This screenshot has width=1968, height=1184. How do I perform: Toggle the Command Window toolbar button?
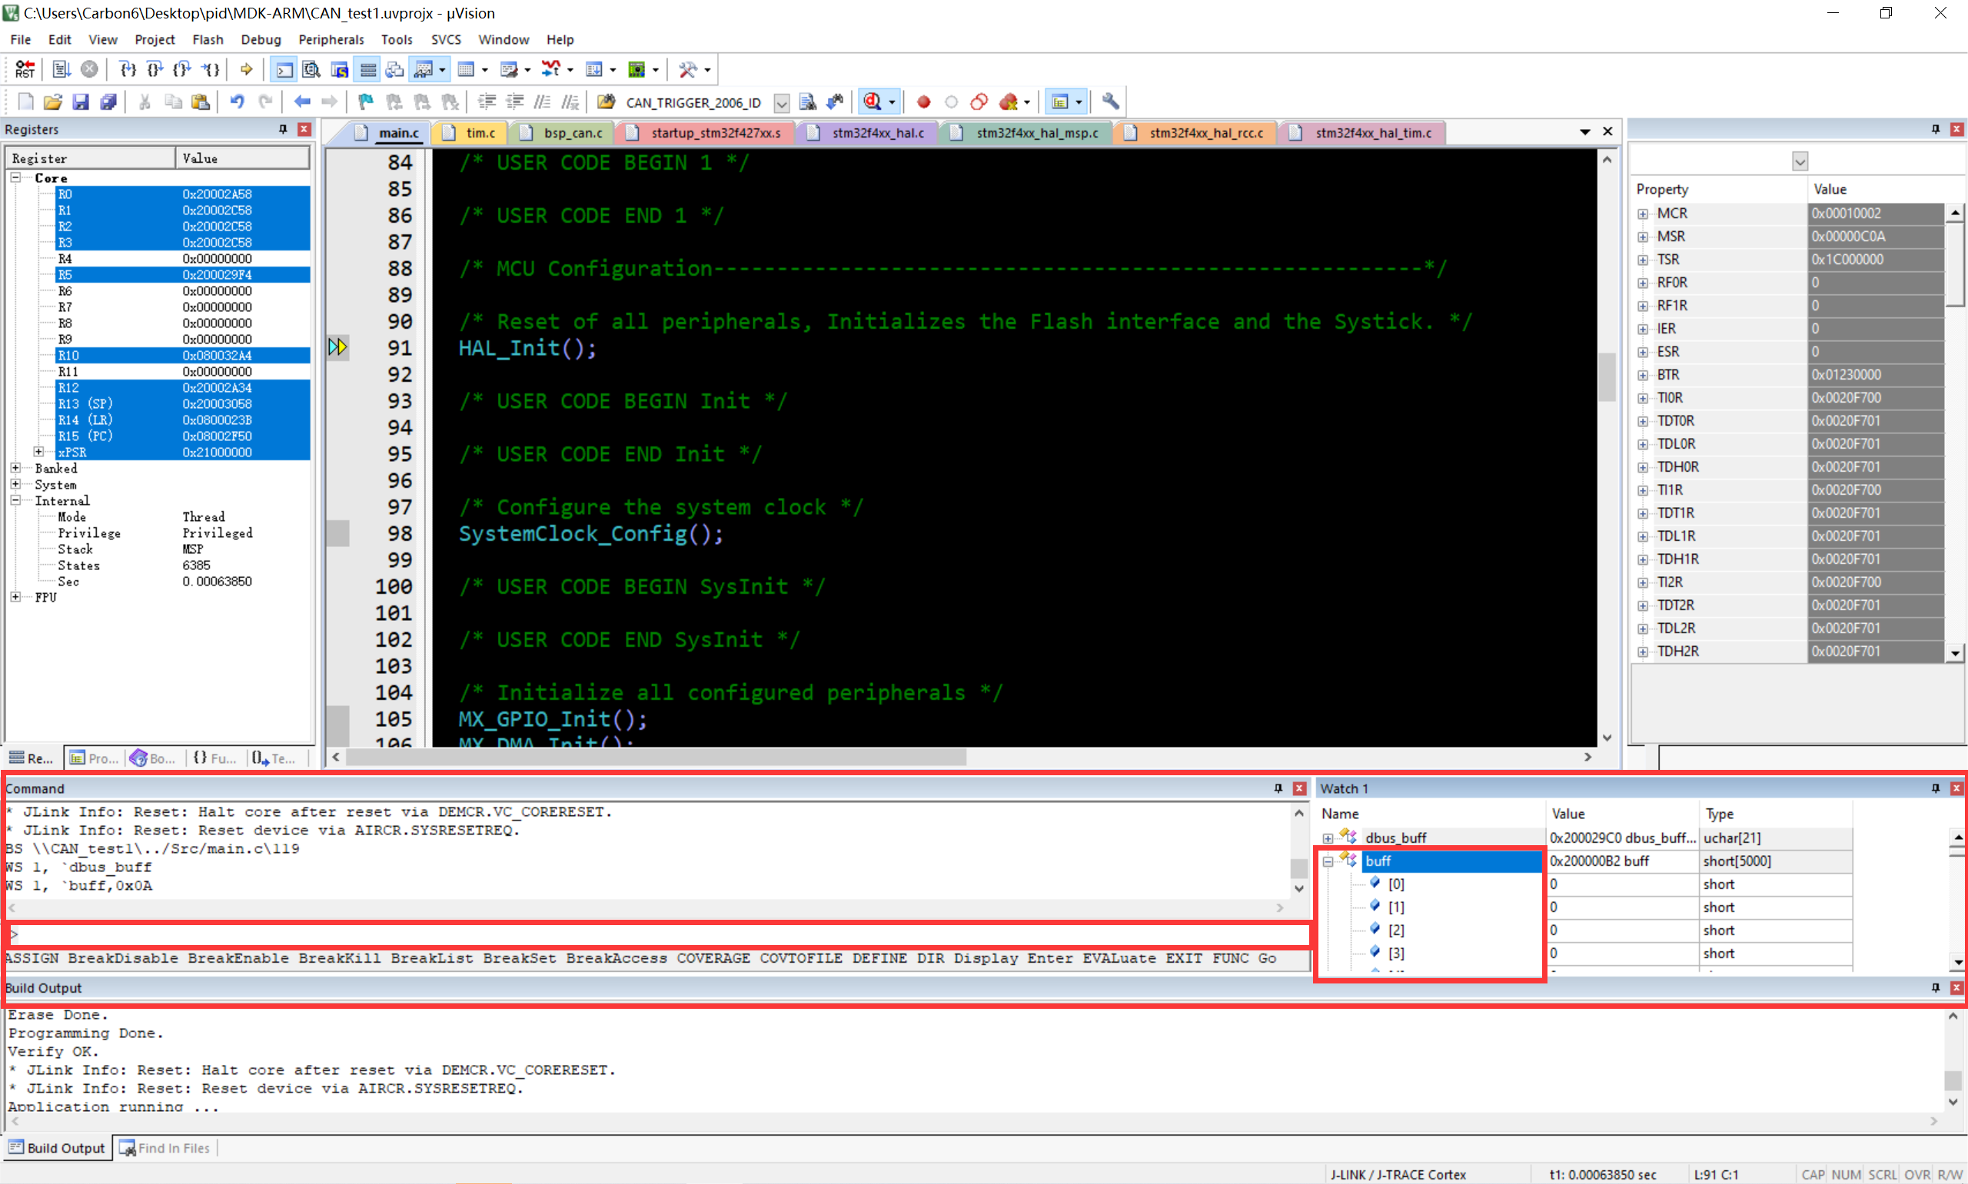pyautogui.click(x=284, y=69)
